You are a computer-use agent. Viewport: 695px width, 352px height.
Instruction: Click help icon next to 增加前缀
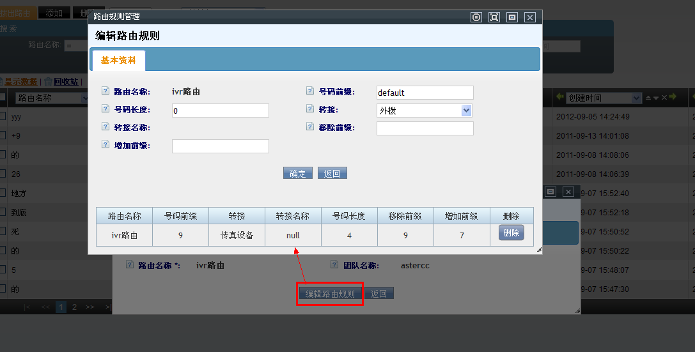coord(105,145)
